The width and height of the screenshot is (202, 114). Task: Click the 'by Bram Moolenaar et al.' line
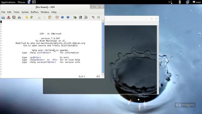51,41
